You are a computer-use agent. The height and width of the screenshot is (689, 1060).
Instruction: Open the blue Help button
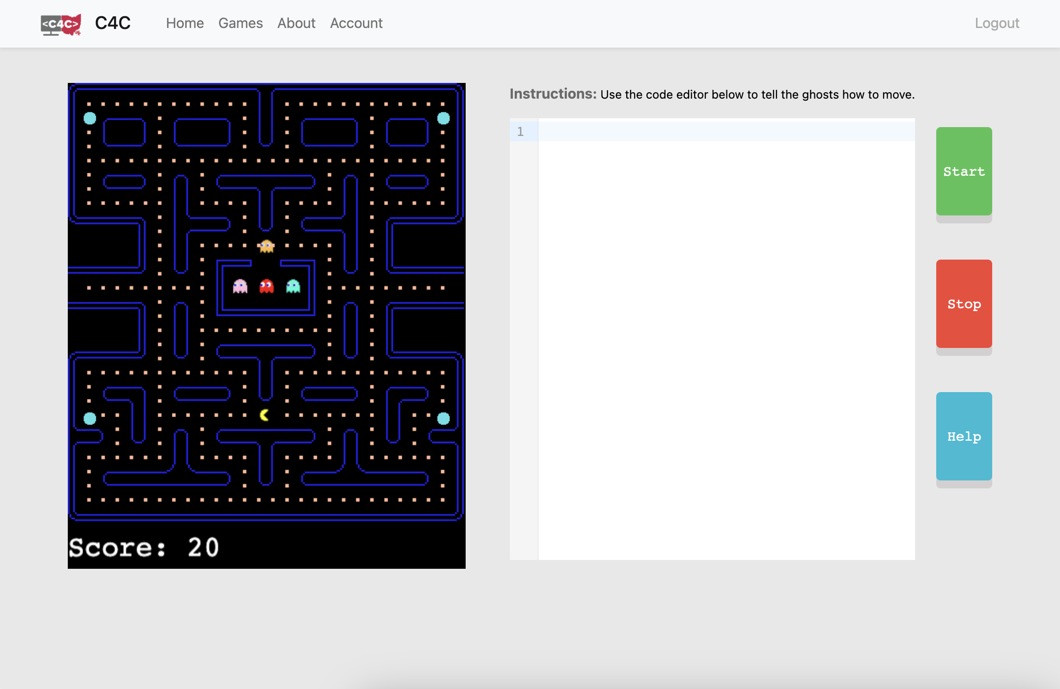(964, 436)
